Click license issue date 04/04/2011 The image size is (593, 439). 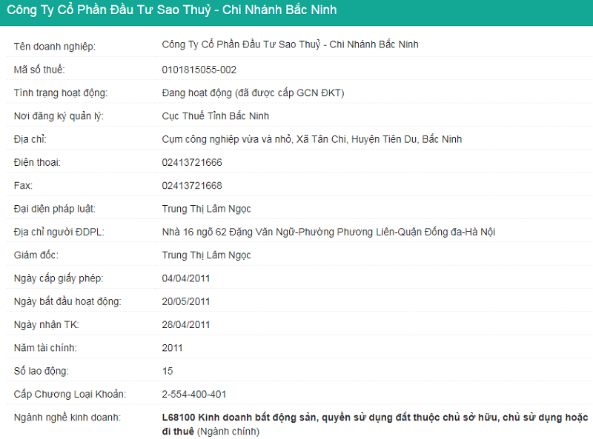185,278
